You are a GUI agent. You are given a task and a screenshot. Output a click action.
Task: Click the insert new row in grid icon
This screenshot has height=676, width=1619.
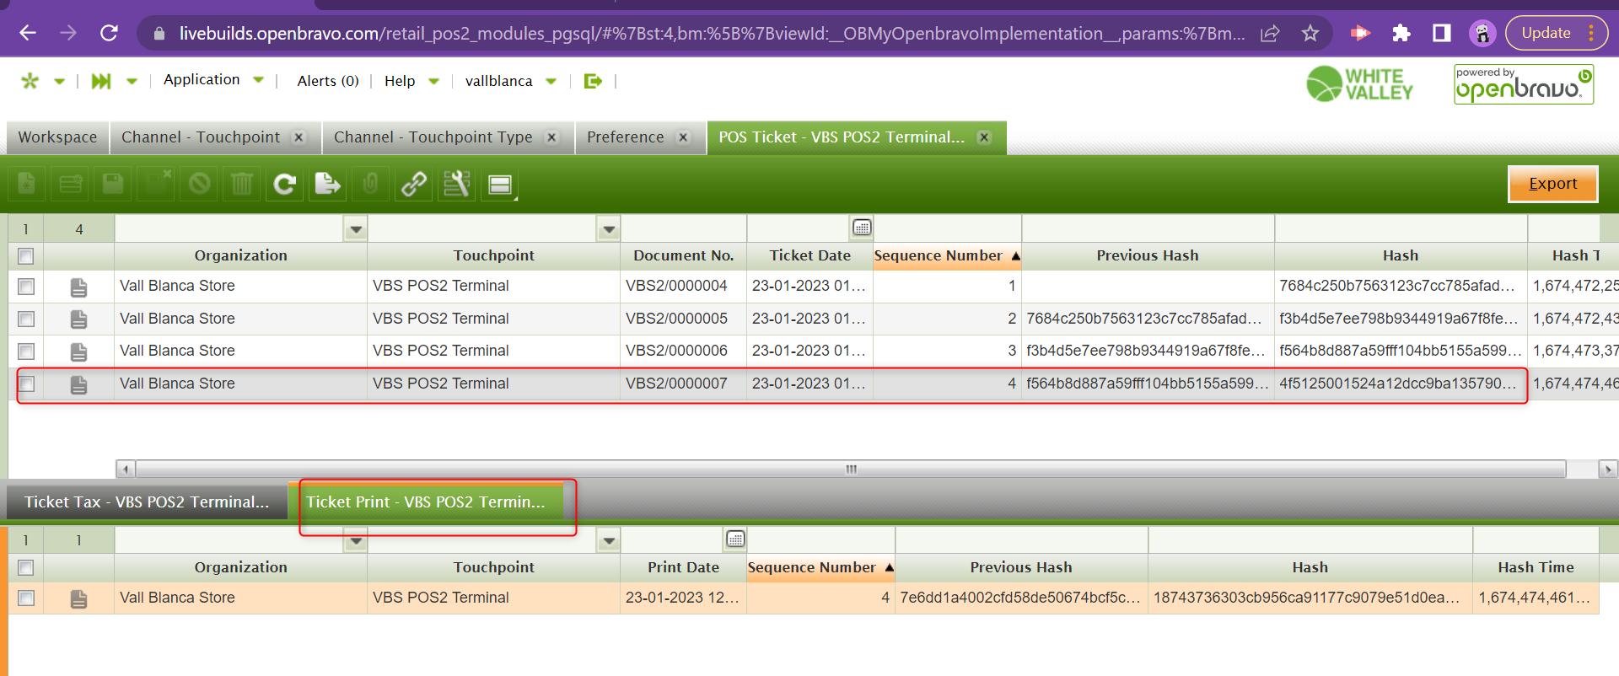point(70,184)
